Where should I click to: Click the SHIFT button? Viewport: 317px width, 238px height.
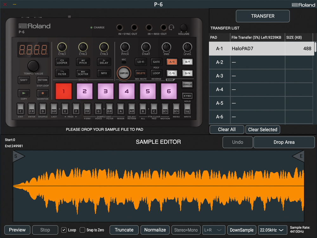pyautogui.click(x=24, y=80)
